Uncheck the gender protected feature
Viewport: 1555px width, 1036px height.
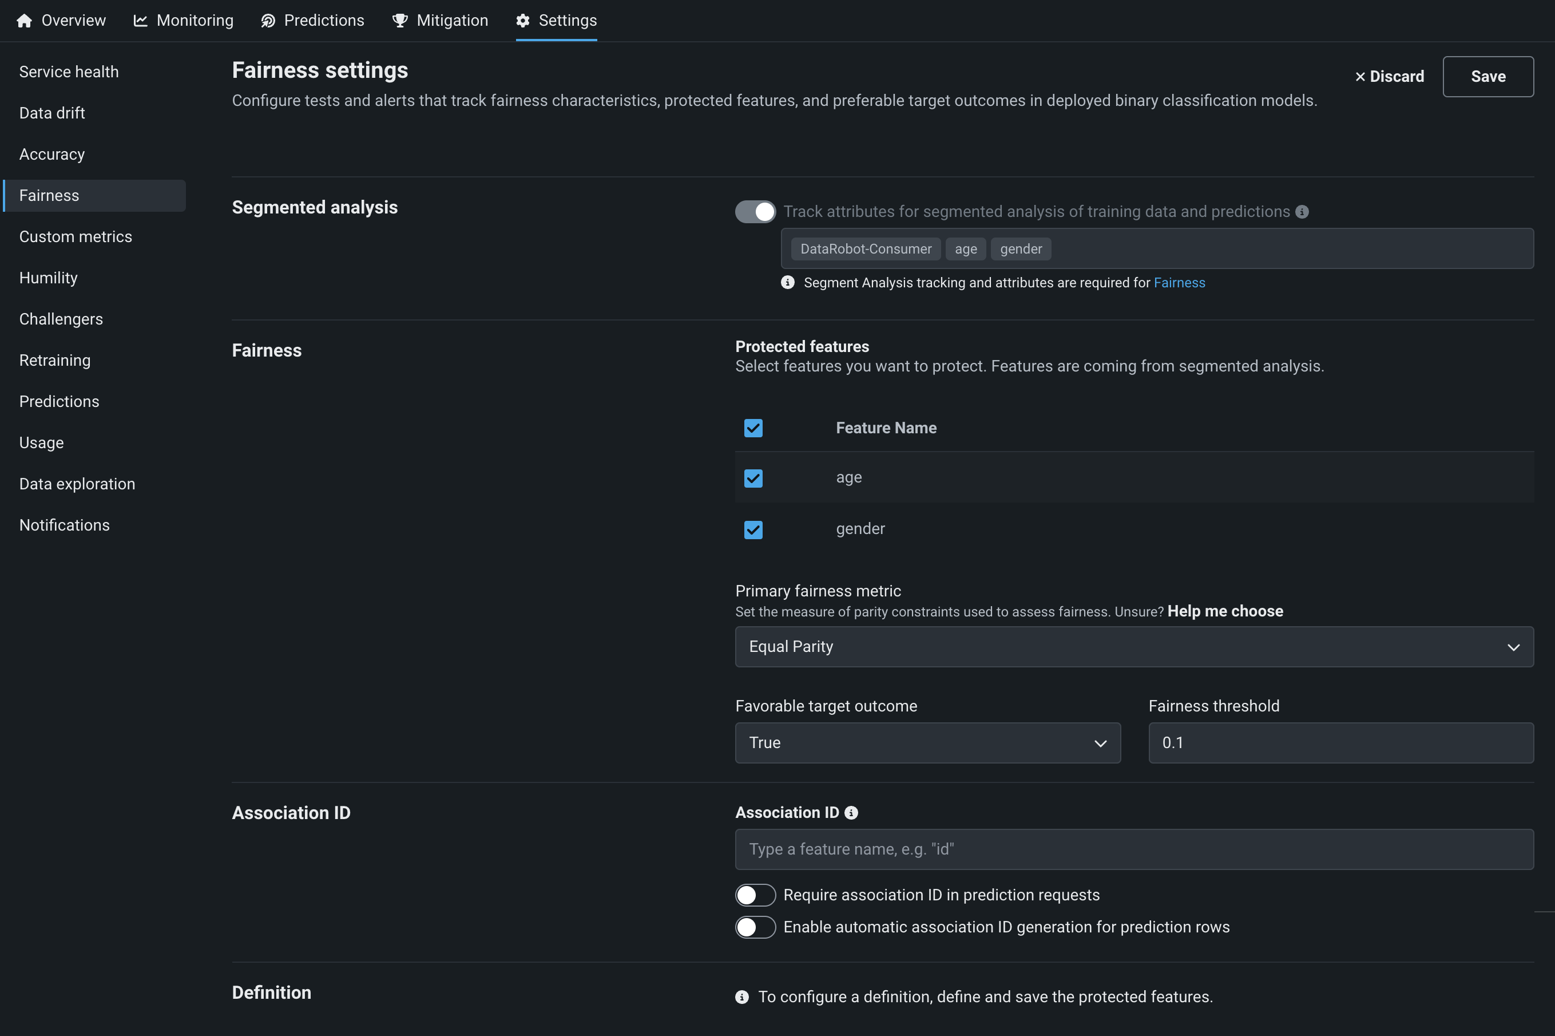753,529
